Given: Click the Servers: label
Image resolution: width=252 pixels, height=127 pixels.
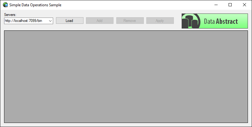Looking at the screenshot, I should point(10,15).
